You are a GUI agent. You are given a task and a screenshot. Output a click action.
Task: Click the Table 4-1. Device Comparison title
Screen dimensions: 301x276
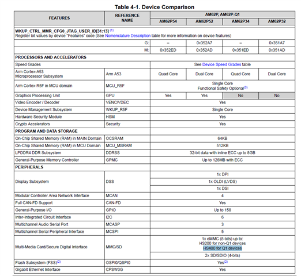(155, 7)
